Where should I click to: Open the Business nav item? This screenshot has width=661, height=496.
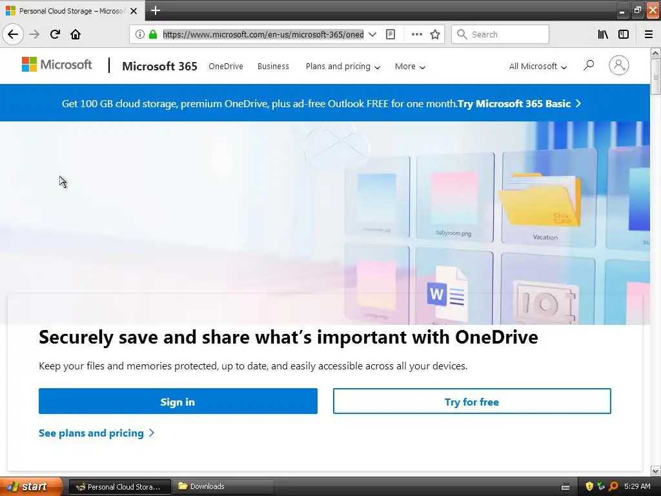(x=273, y=67)
